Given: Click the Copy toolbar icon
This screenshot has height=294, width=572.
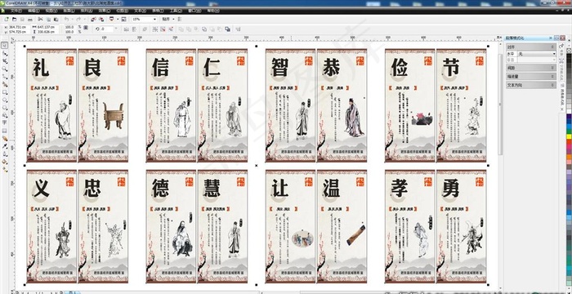Looking at the screenshot, I should click(48, 19).
